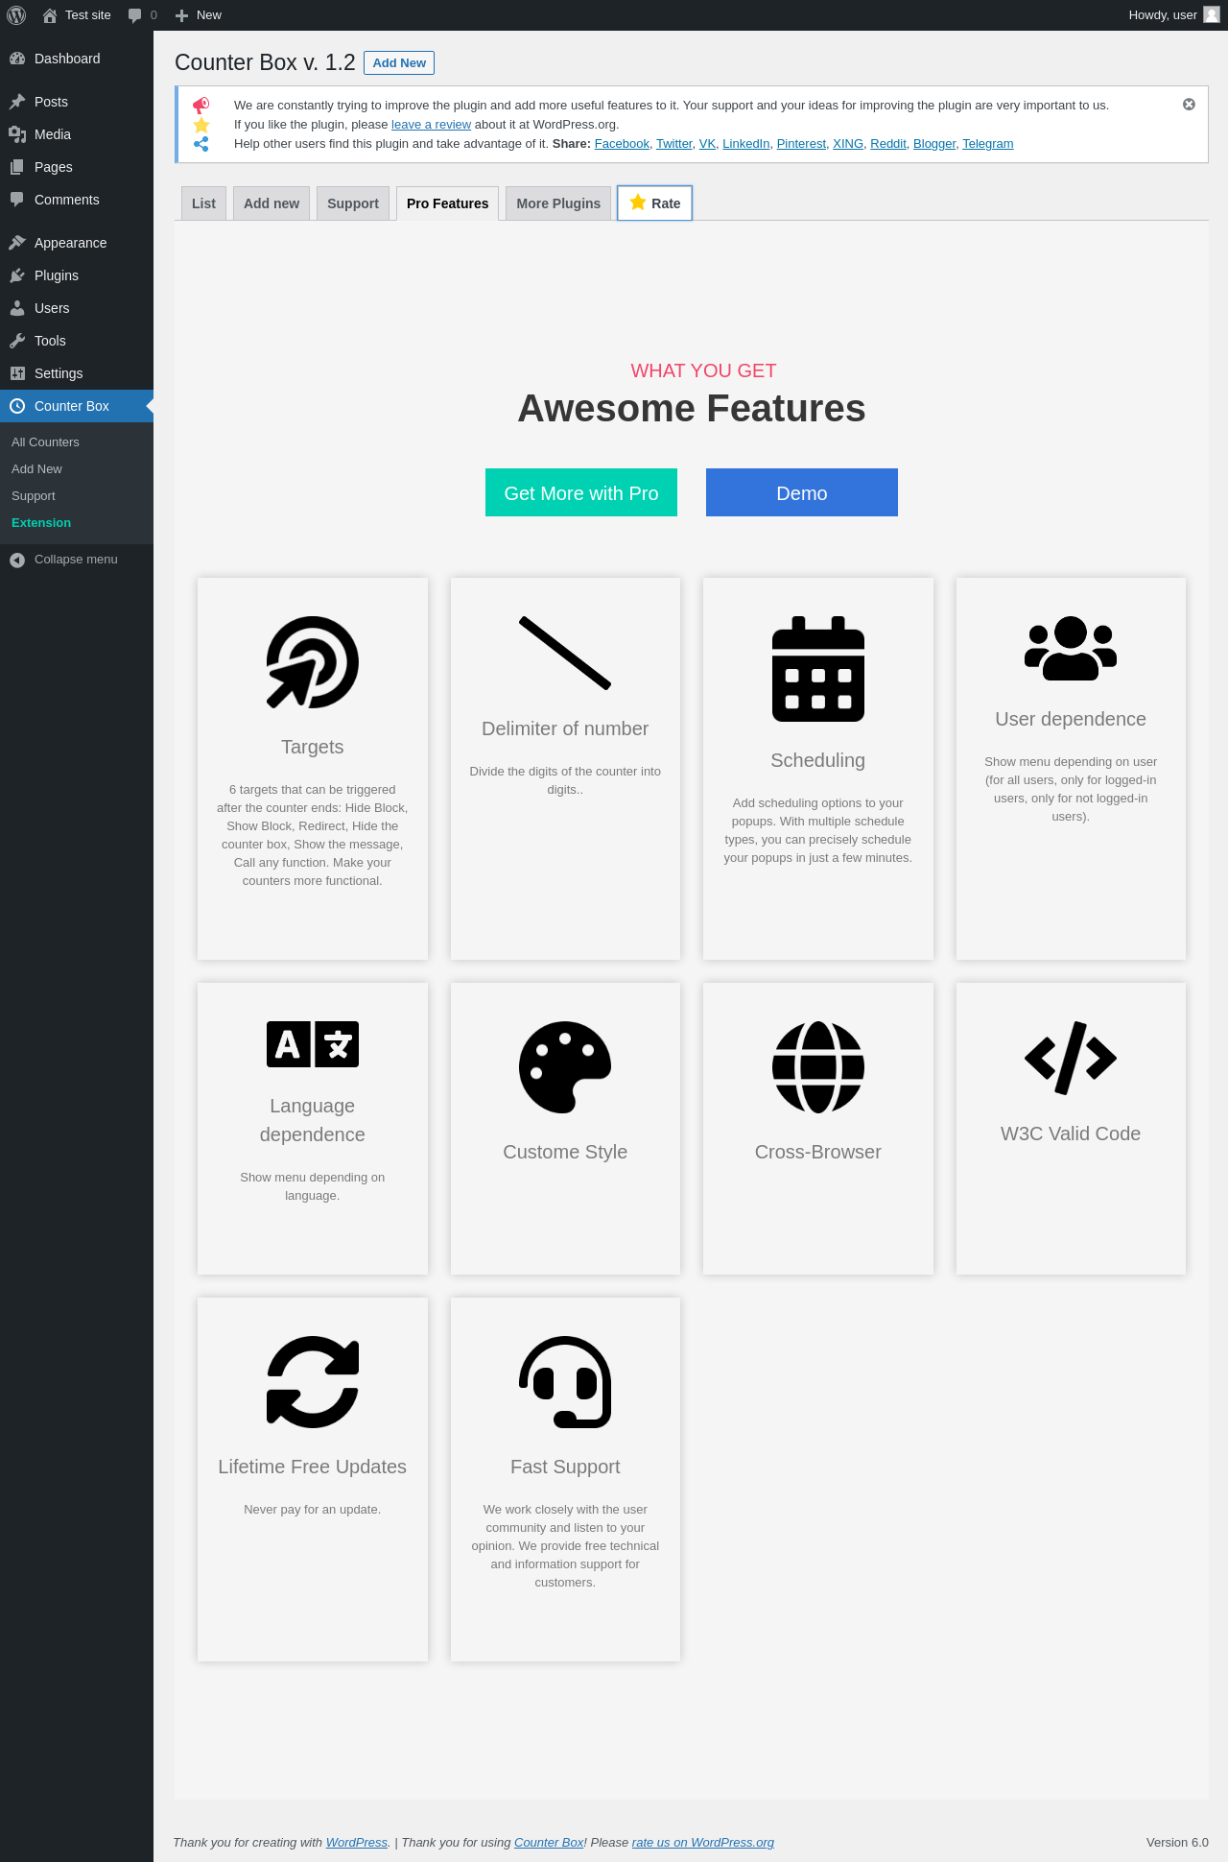This screenshot has width=1228, height=1862.
Task: Click the Custome Style palette icon
Action: [565, 1067]
